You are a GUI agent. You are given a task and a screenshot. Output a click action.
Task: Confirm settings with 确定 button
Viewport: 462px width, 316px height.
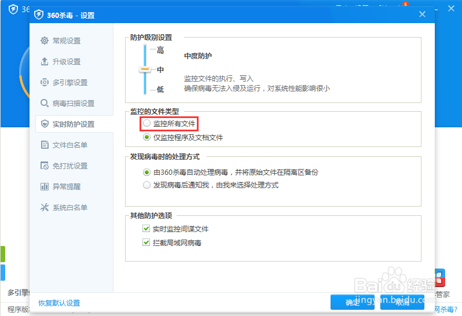[x=353, y=302]
